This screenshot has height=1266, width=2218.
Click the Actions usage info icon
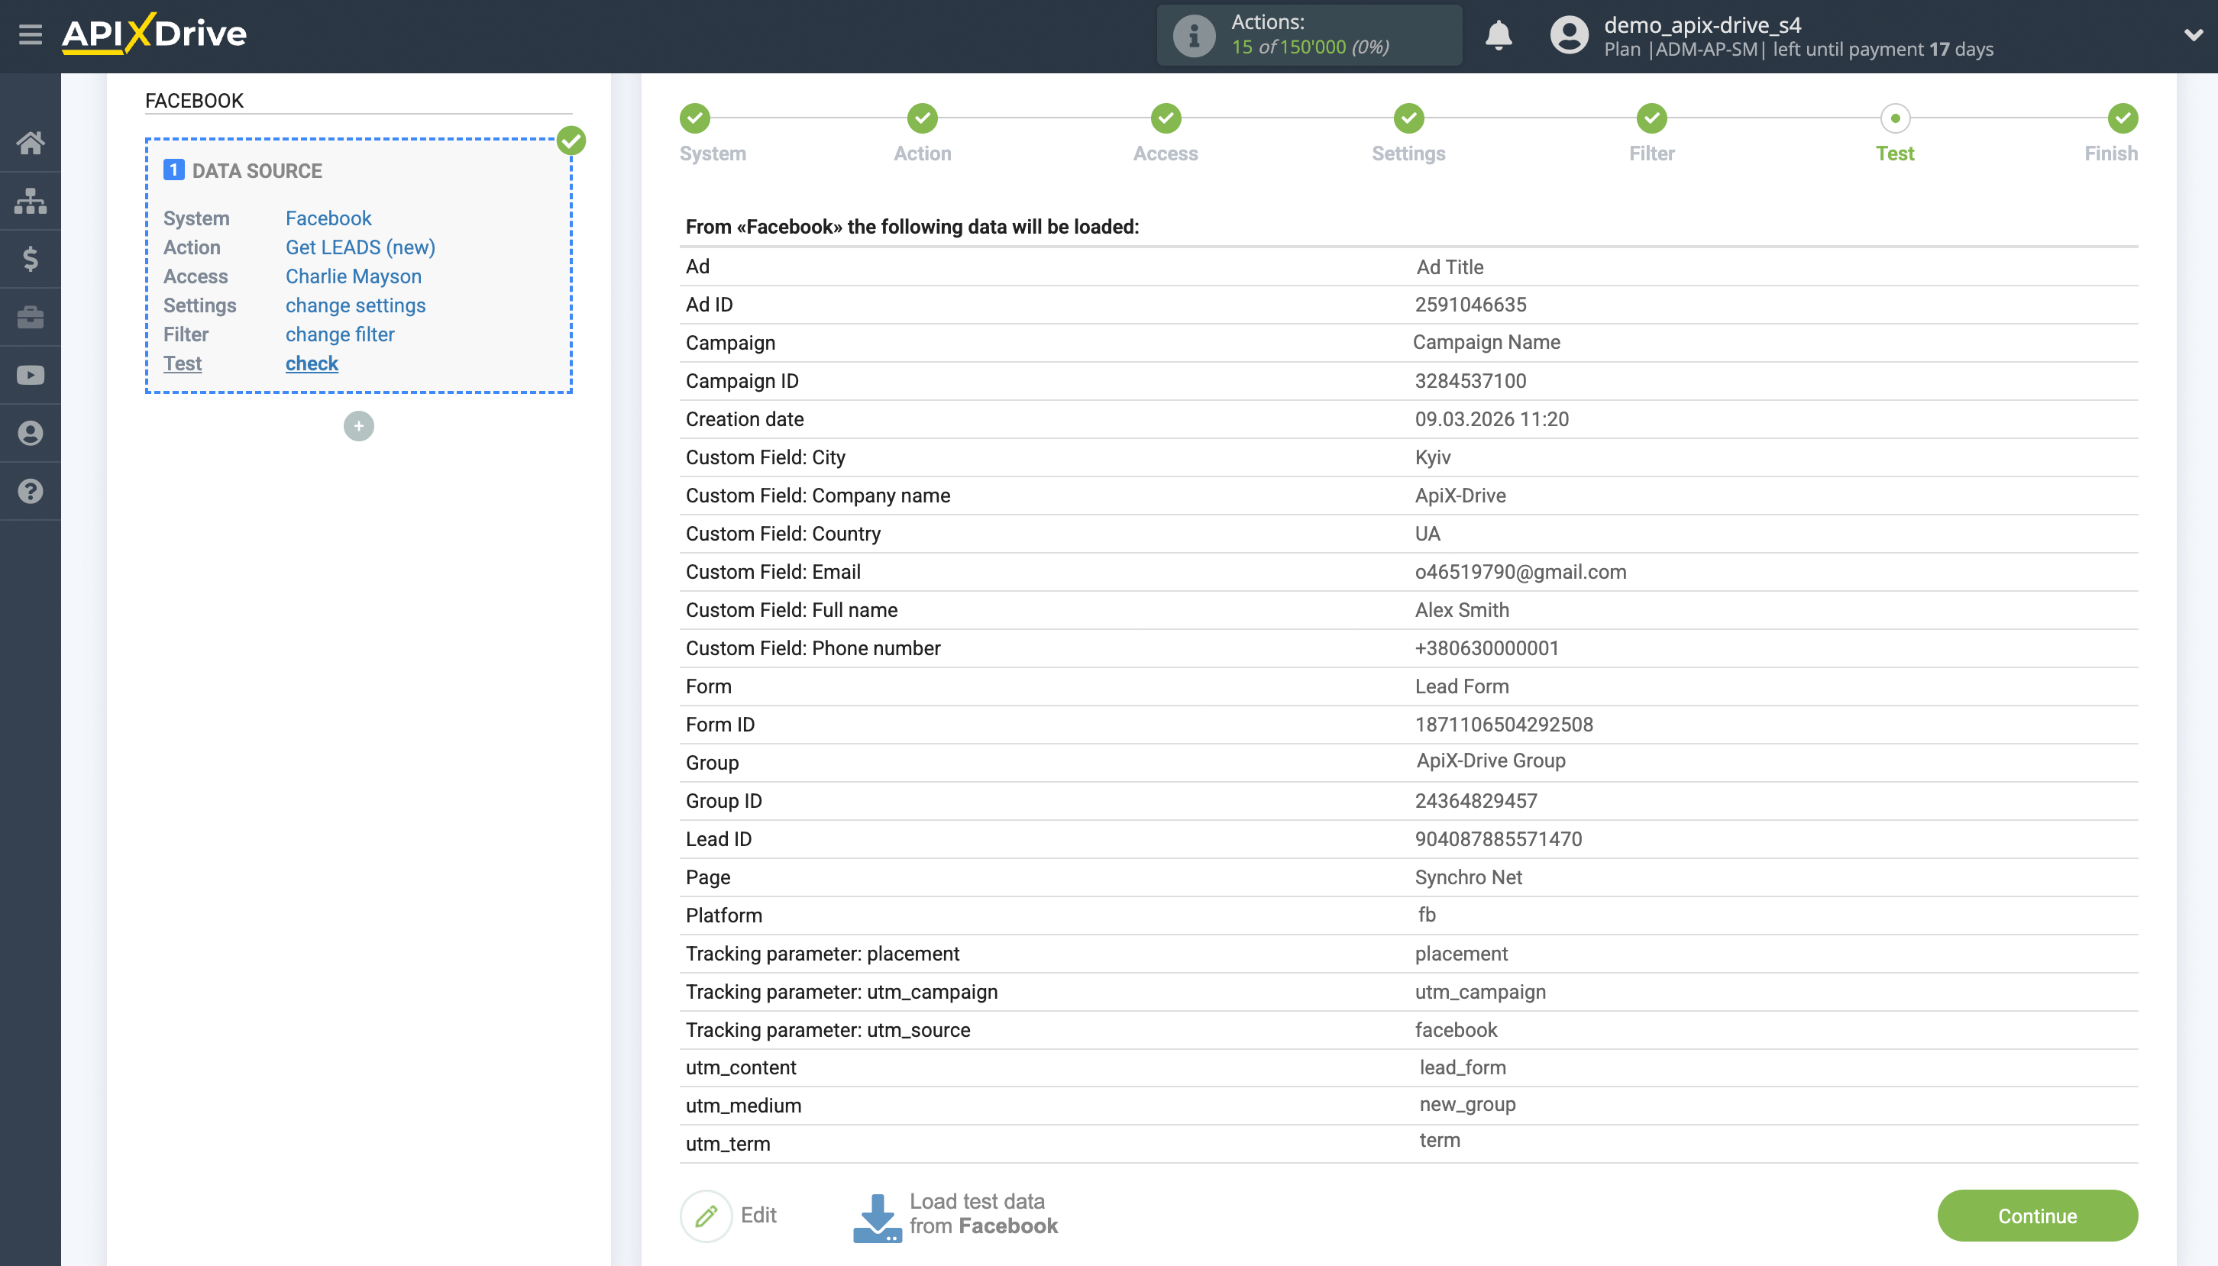point(1193,36)
